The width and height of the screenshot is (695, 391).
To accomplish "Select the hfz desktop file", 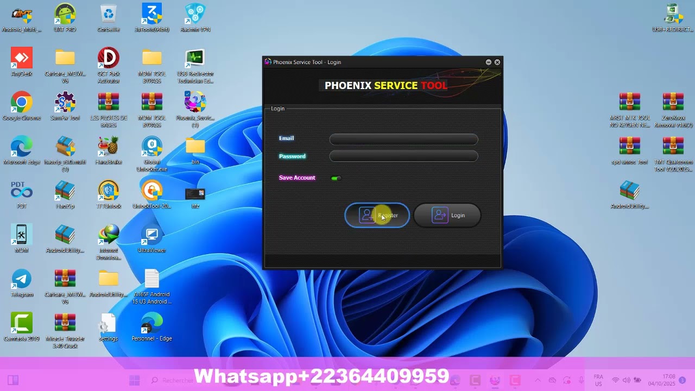I will 195,198.
